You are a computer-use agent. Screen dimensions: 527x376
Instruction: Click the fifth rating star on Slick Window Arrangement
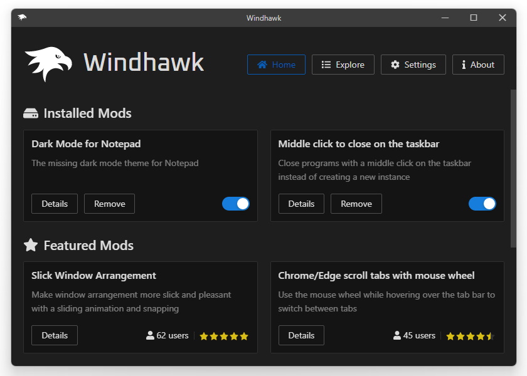tap(244, 336)
